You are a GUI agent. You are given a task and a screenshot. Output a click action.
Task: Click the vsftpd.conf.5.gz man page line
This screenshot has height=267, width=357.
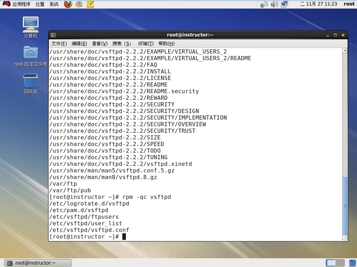coord(112,170)
